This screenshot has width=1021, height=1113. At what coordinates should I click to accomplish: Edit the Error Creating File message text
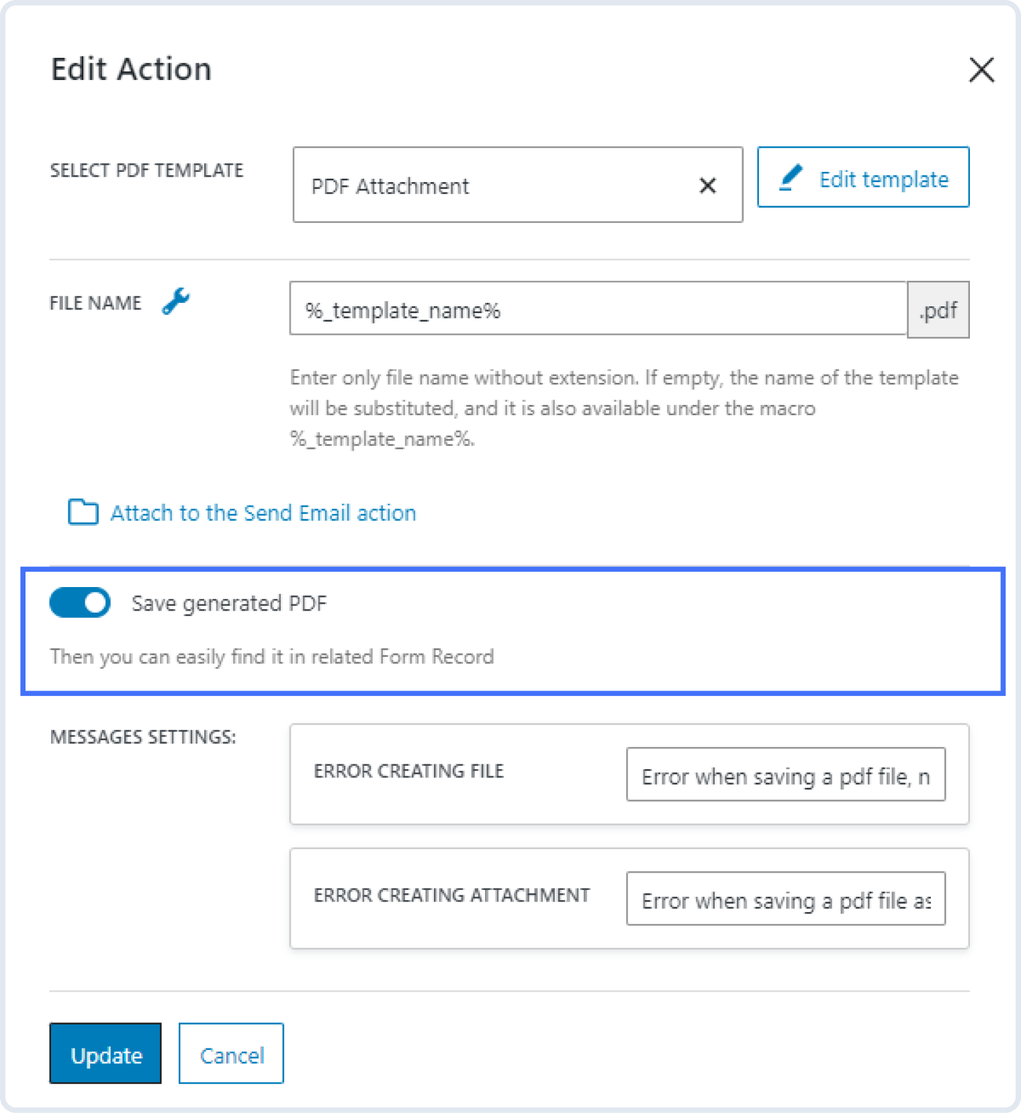[x=784, y=775]
